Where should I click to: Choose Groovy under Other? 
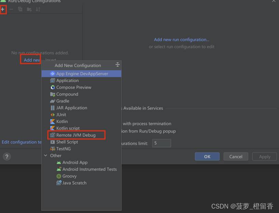(81, 176)
